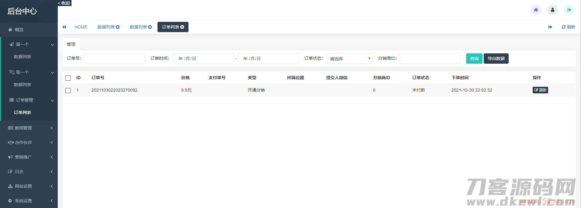Expand the 新闻管理 sidebar menu

(29, 128)
